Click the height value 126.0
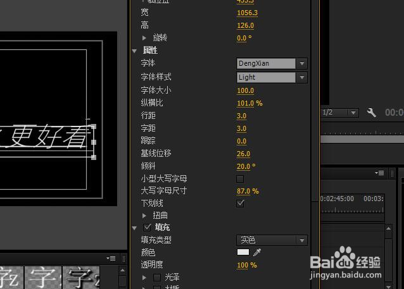The height and width of the screenshot is (289, 404). 245,26
